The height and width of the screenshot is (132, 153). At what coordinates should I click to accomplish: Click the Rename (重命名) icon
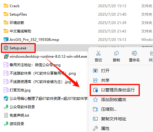[x=134, y=53]
